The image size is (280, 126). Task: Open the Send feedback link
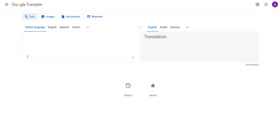252,65
